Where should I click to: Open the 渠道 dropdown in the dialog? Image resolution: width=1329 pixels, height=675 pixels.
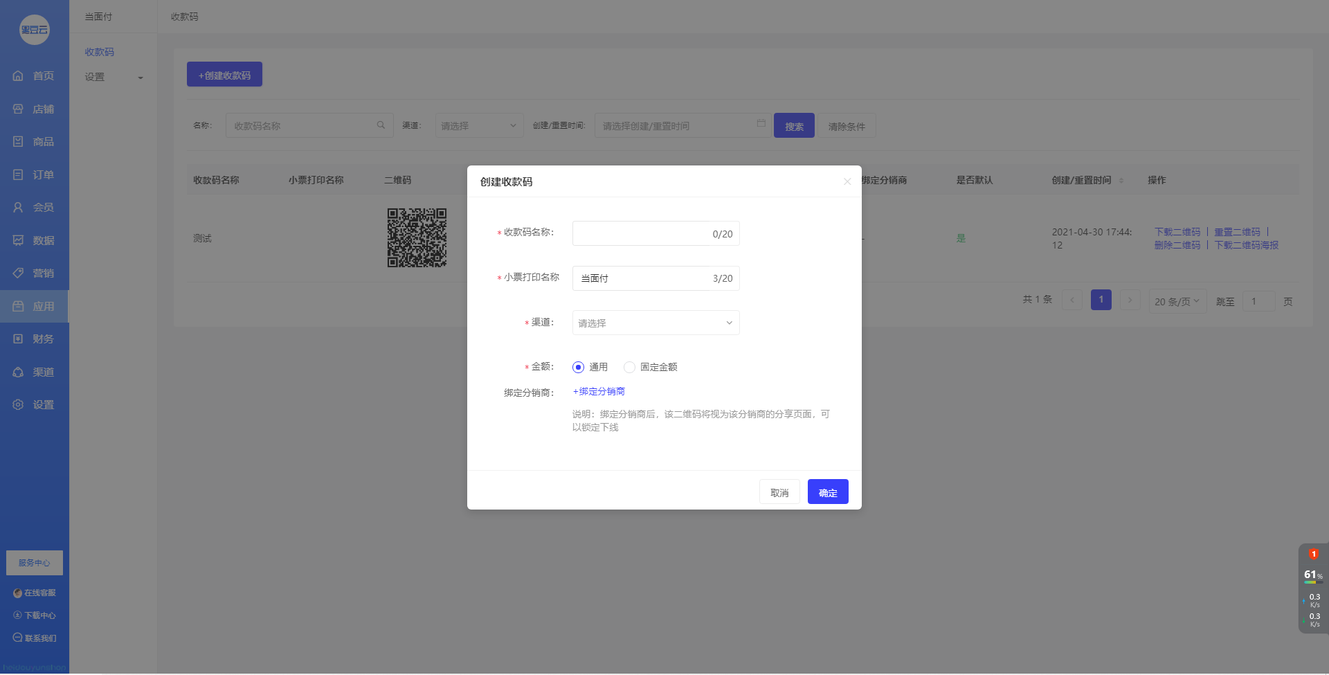point(656,323)
